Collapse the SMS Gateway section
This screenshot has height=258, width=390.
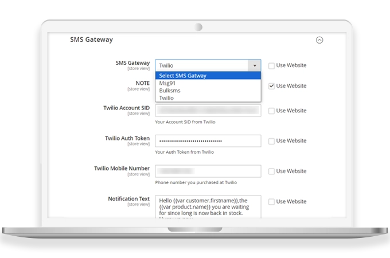[319, 40]
